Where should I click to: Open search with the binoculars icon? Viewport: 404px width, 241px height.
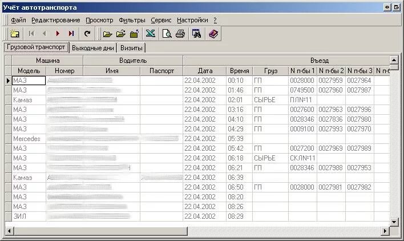(196, 34)
